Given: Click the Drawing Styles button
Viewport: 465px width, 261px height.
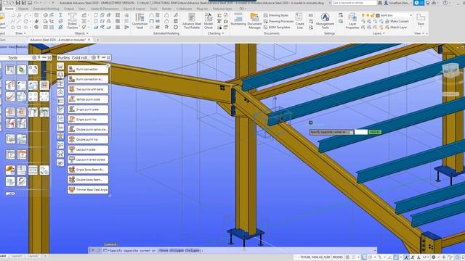Looking at the screenshot, I should click(276, 15).
